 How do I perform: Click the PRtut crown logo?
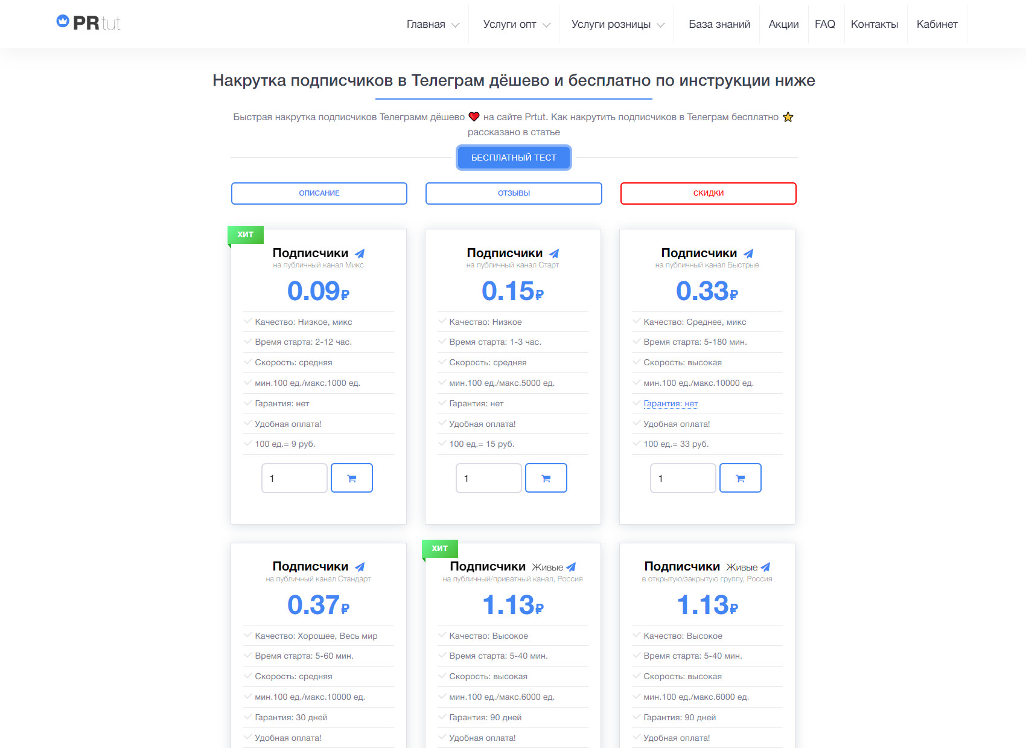[x=88, y=23]
